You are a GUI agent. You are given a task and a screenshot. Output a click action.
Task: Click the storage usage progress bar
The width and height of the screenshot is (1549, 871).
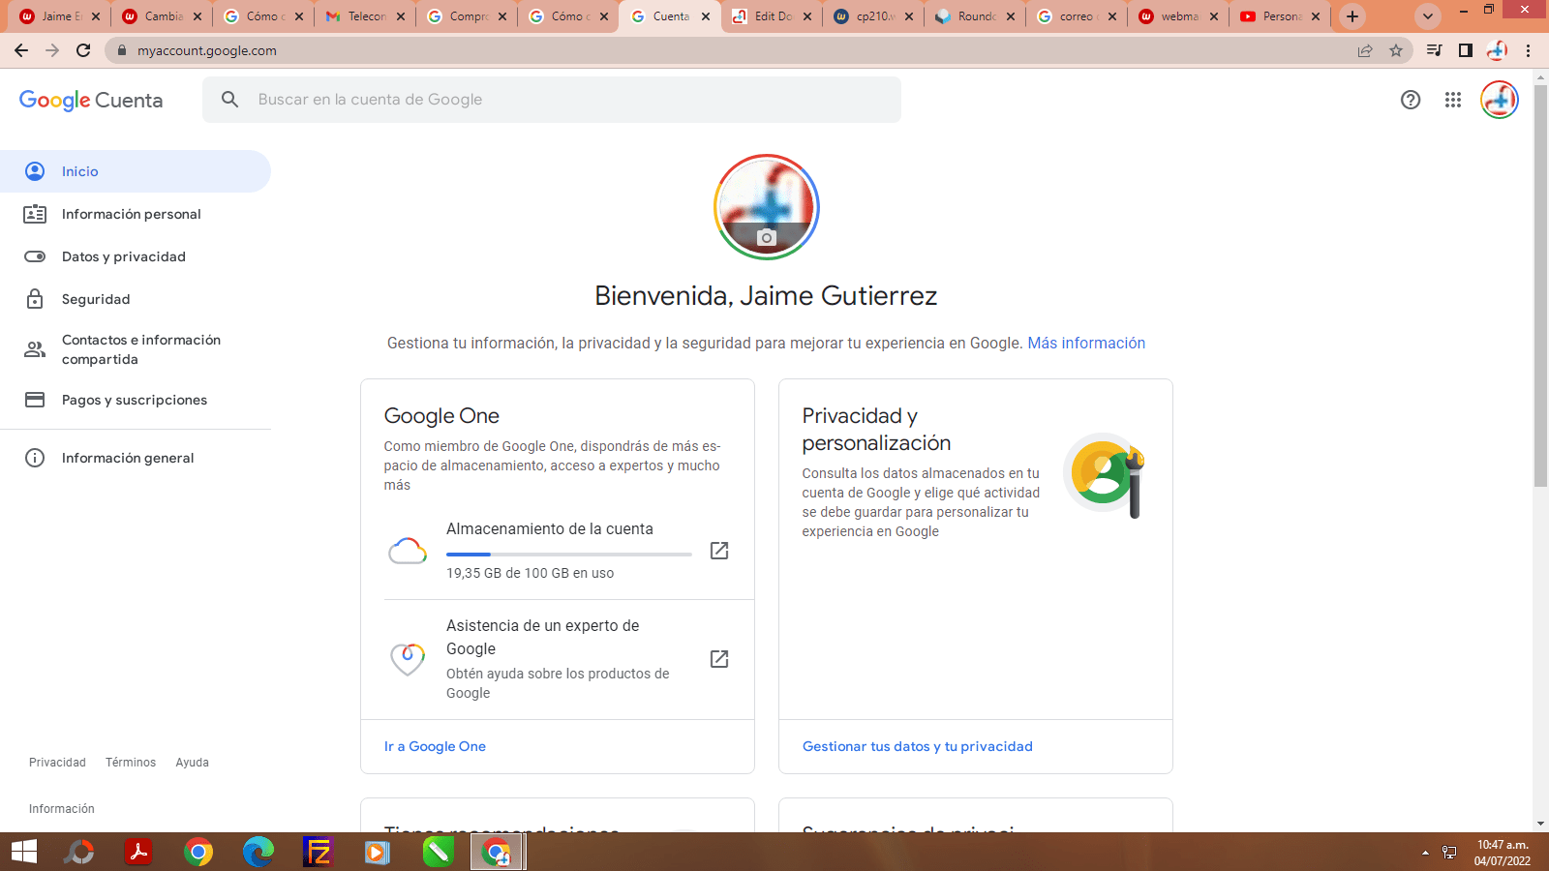tap(569, 555)
